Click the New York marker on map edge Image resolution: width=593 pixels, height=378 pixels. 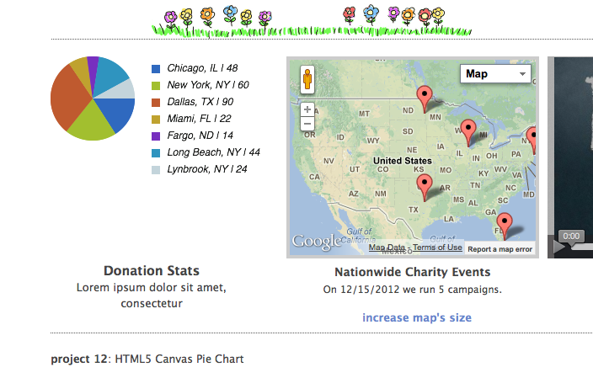[x=532, y=136]
